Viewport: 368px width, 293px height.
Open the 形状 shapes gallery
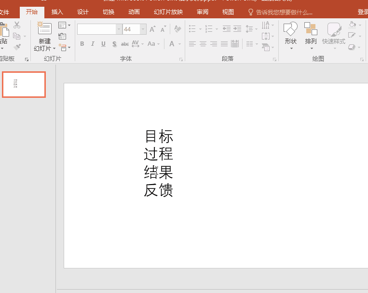[x=290, y=35]
